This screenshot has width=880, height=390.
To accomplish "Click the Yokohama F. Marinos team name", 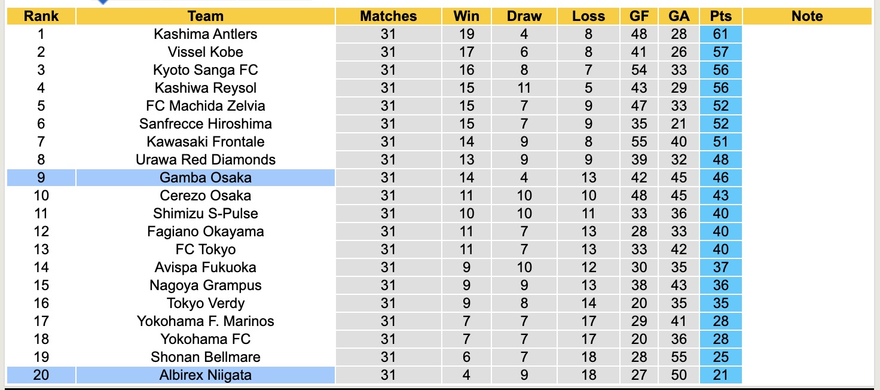I will [x=205, y=321].
